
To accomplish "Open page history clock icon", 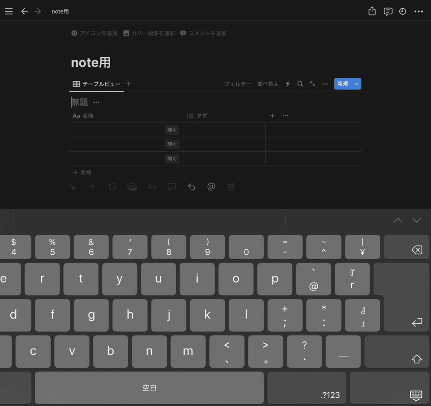I will pos(403,11).
